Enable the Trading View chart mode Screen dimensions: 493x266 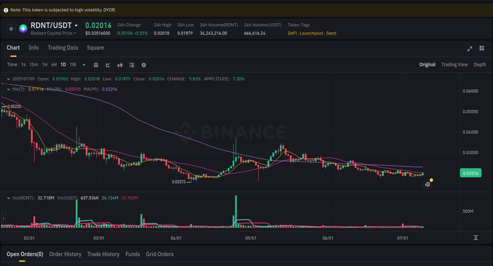(x=454, y=64)
